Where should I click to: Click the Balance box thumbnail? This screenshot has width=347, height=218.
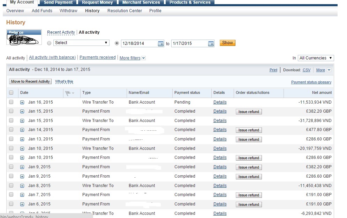pyautogui.click(x=24, y=37)
